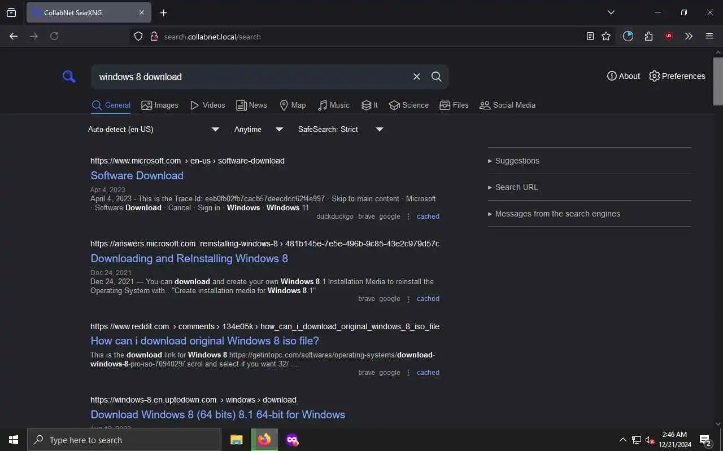This screenshot has height=451, width=723.
Task: Open the notification center icon
Action: (705, 440)
